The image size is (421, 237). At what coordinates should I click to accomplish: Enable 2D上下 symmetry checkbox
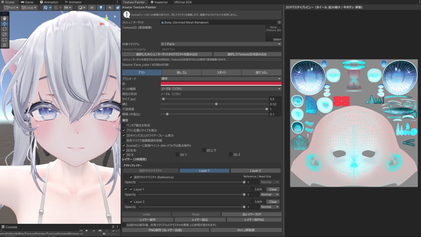tap(204, 150)
